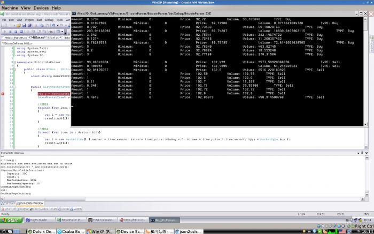This screenshot has height=234, width=374.
Task: Switch to the https://btc-e taskbar button
Action: (134, 220)
